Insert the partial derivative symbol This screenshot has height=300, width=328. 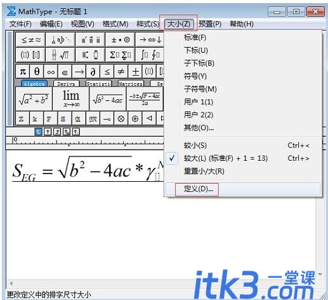click(x=93, y=72)
